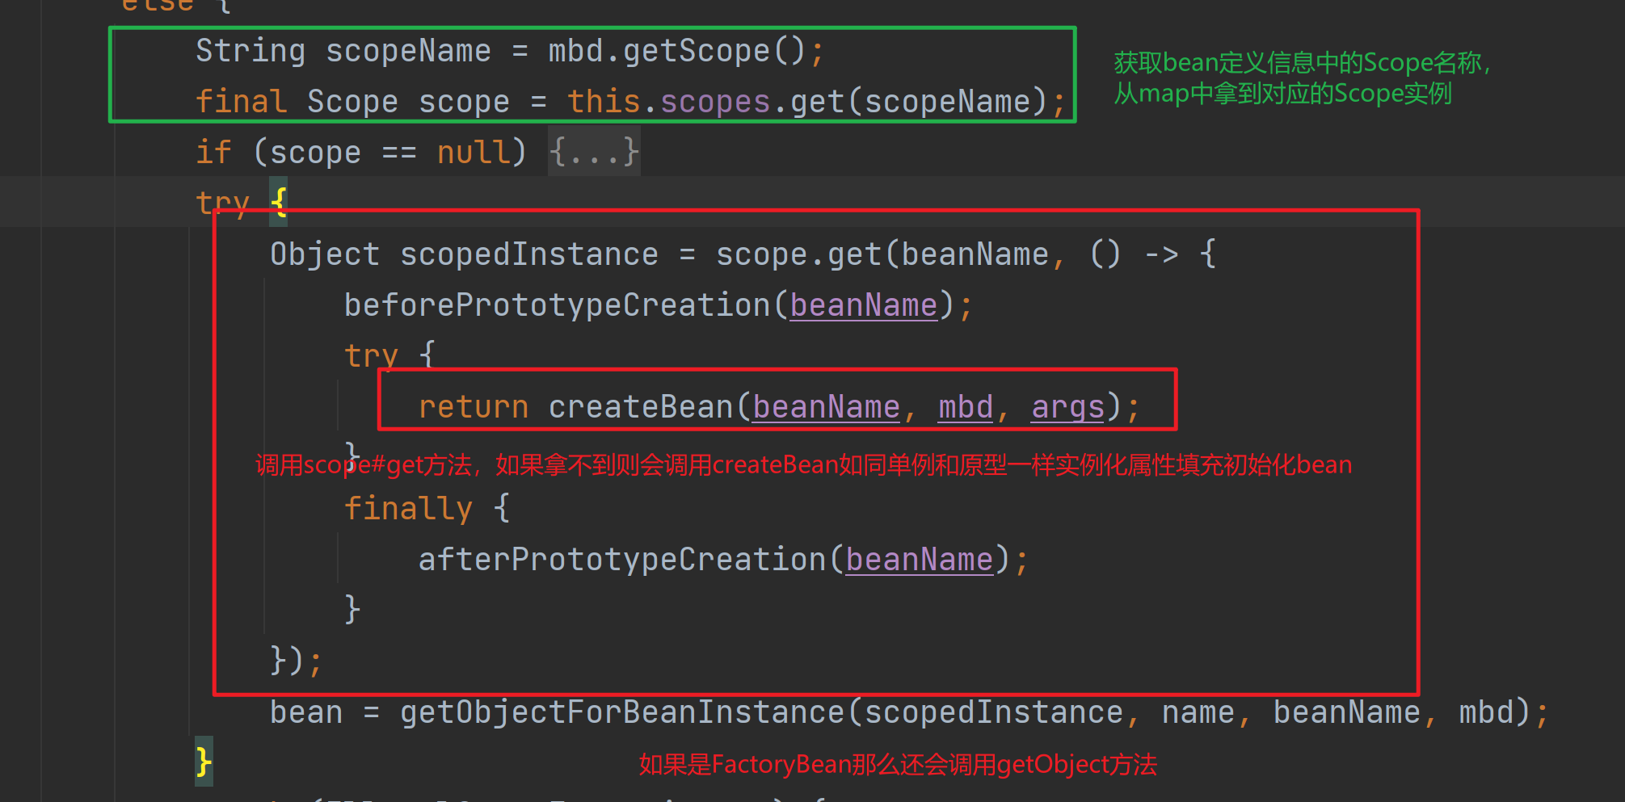Click afterPrototypeCreation method name
This screenshot has height=802, width=1625.
622,560
